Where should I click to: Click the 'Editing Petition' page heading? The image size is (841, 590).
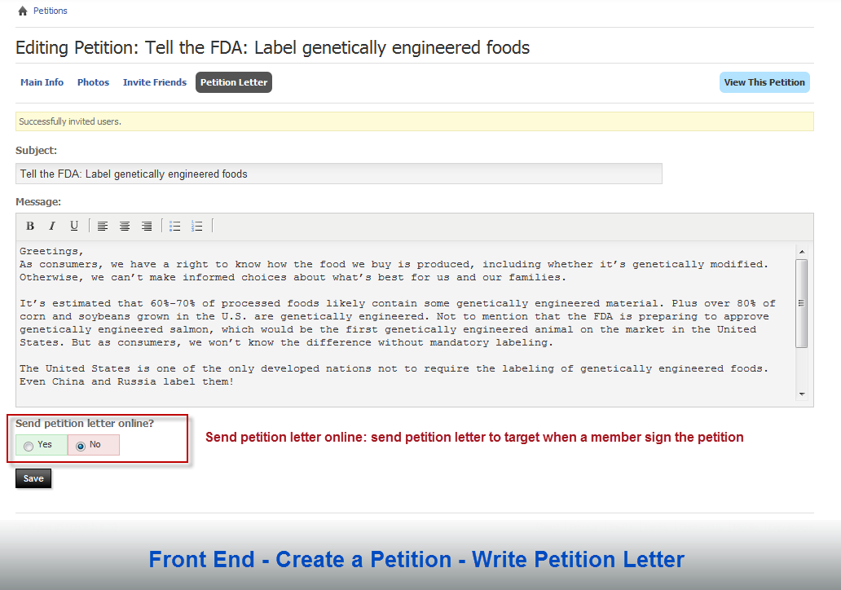tap(272, 48)
